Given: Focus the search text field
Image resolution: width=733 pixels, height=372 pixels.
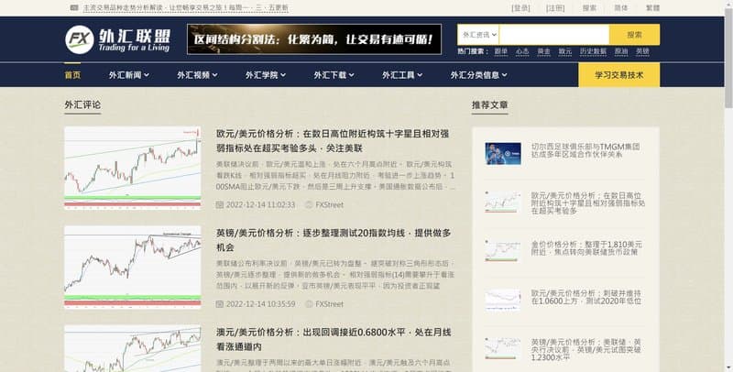Looking at the screenshot, I should click(x=554, y=35).
